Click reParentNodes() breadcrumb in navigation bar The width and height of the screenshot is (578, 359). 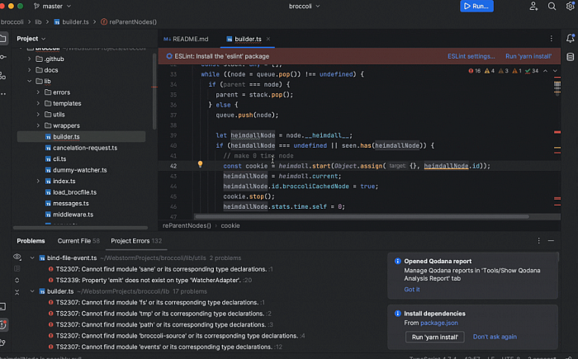tap(129, 21)
